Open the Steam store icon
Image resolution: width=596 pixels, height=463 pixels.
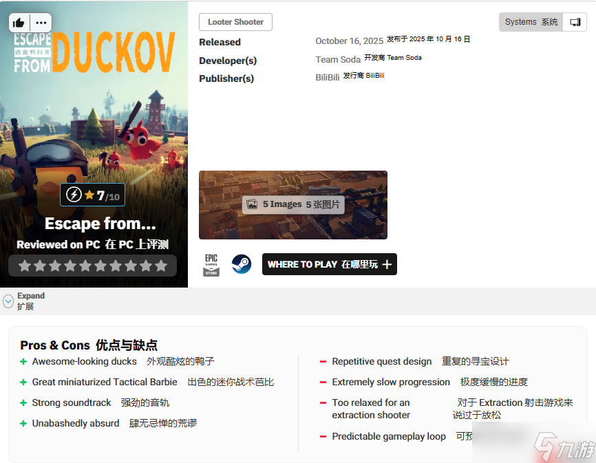click(241, 264)
